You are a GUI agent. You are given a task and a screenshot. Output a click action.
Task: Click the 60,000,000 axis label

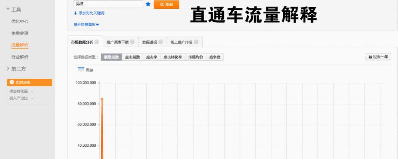(87, 124)
